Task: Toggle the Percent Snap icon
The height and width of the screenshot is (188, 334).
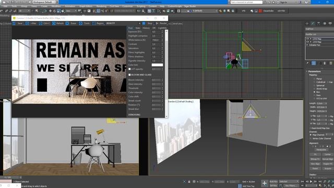Action: click(102, 11)
